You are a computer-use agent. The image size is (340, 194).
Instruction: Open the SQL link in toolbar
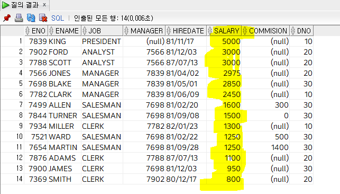point(58,18)
